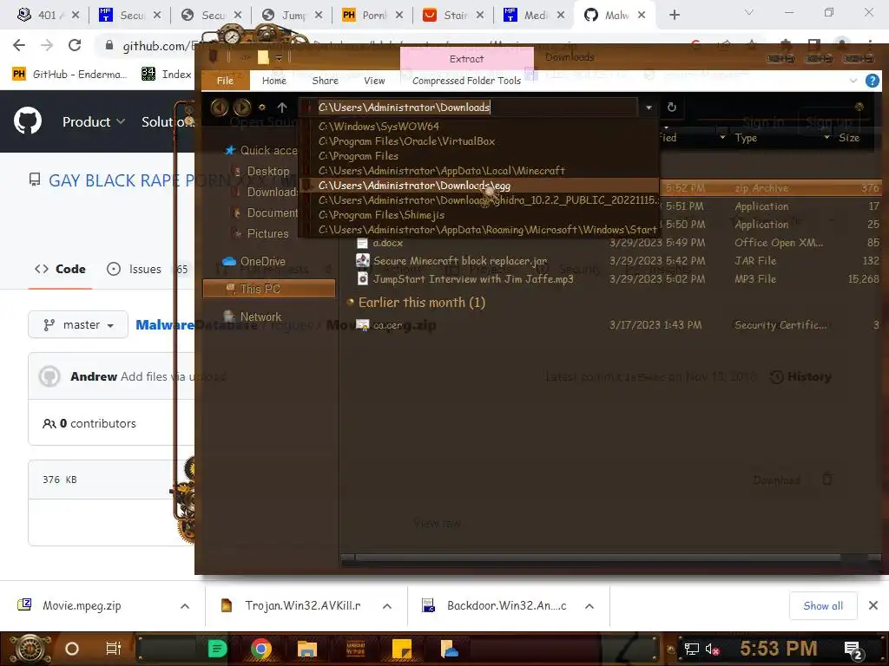This screenshot has height=666, width=889.
Task: Open GitHub Issues tab
Action: tap(145, 269)
